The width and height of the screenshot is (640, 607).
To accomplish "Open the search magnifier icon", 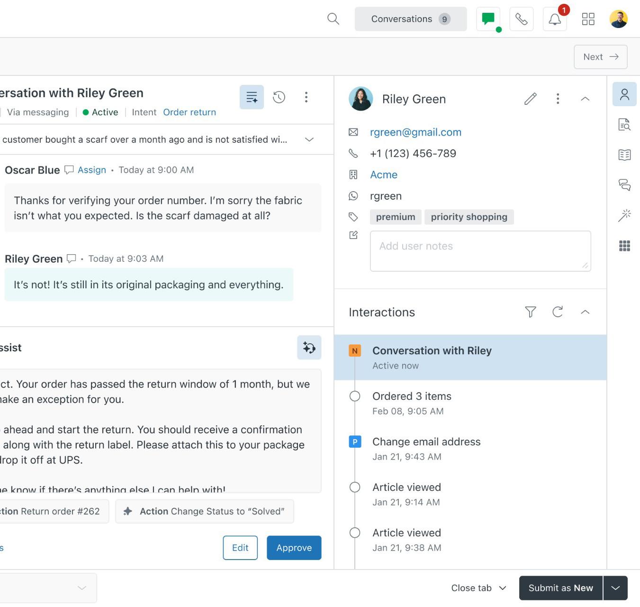I will pos(333,19).
